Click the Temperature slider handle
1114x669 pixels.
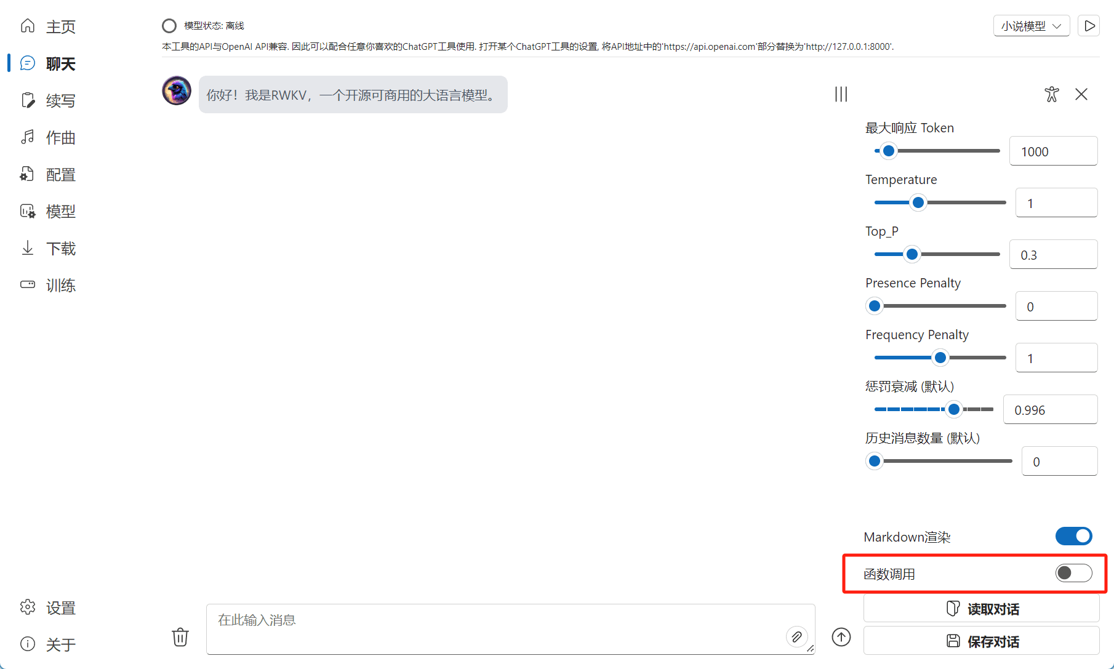918,202
